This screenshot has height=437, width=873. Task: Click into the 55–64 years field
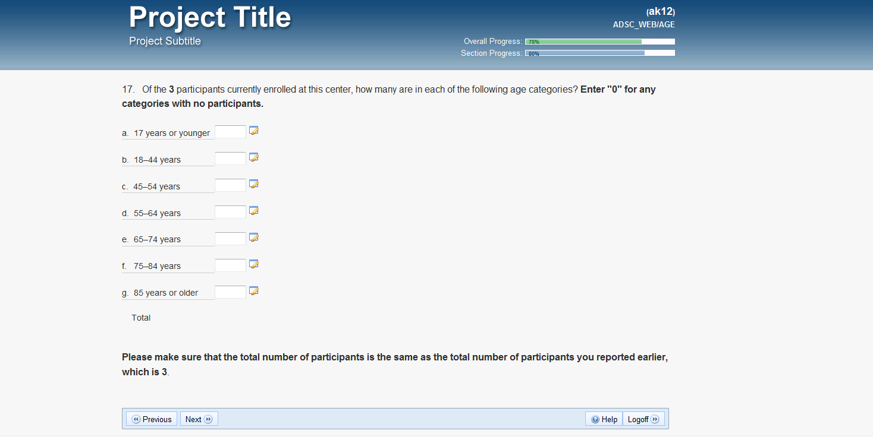[x=230, y=212]
